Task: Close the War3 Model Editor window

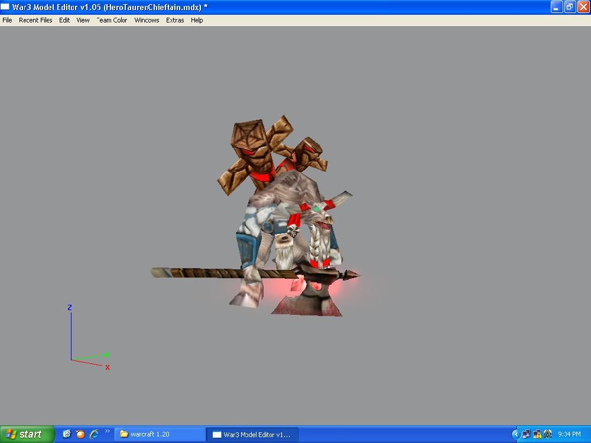Action: point(583,6)
